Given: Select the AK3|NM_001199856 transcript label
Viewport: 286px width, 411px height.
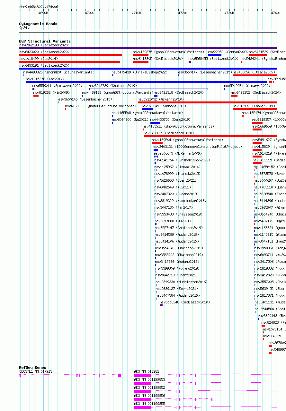Looking at the screenshot, I should point(149,396).
